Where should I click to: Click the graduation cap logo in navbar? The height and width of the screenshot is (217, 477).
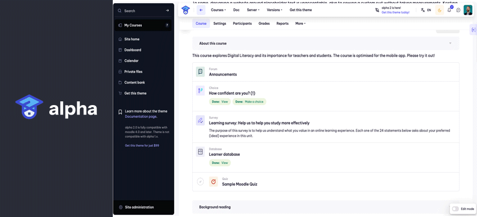pyautogui.click(x=185, y=10)
